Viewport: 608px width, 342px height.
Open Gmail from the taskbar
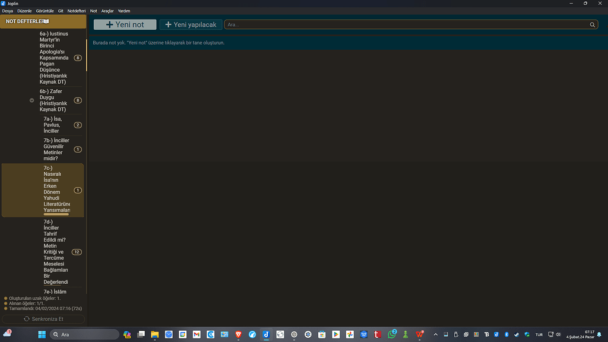pyautogui.click(x=197, y=334)
